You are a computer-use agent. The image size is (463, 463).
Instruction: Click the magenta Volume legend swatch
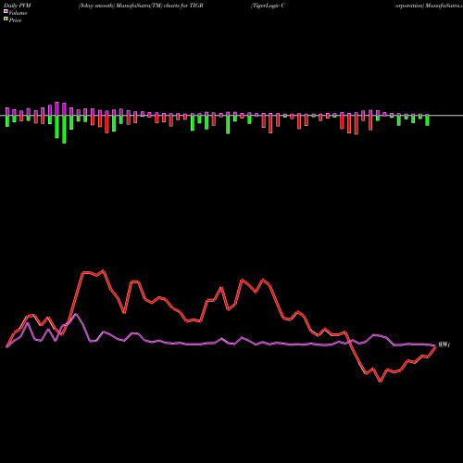pos(6,11)
